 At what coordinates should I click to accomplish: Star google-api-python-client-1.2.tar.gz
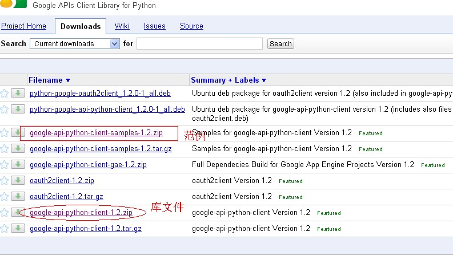click(4, 229)
